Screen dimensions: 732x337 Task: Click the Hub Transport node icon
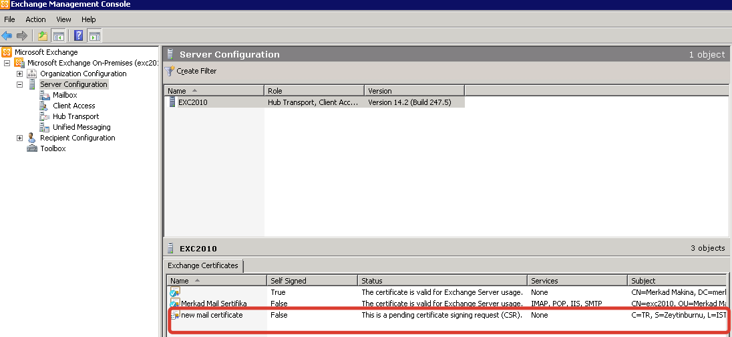(x=45, y=116)
